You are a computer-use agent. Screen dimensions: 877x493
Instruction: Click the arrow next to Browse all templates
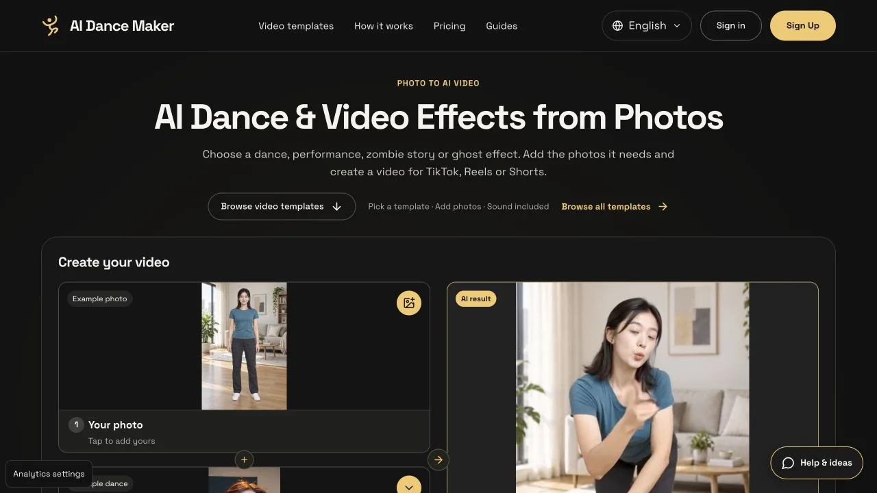click(x=663, y=207)
